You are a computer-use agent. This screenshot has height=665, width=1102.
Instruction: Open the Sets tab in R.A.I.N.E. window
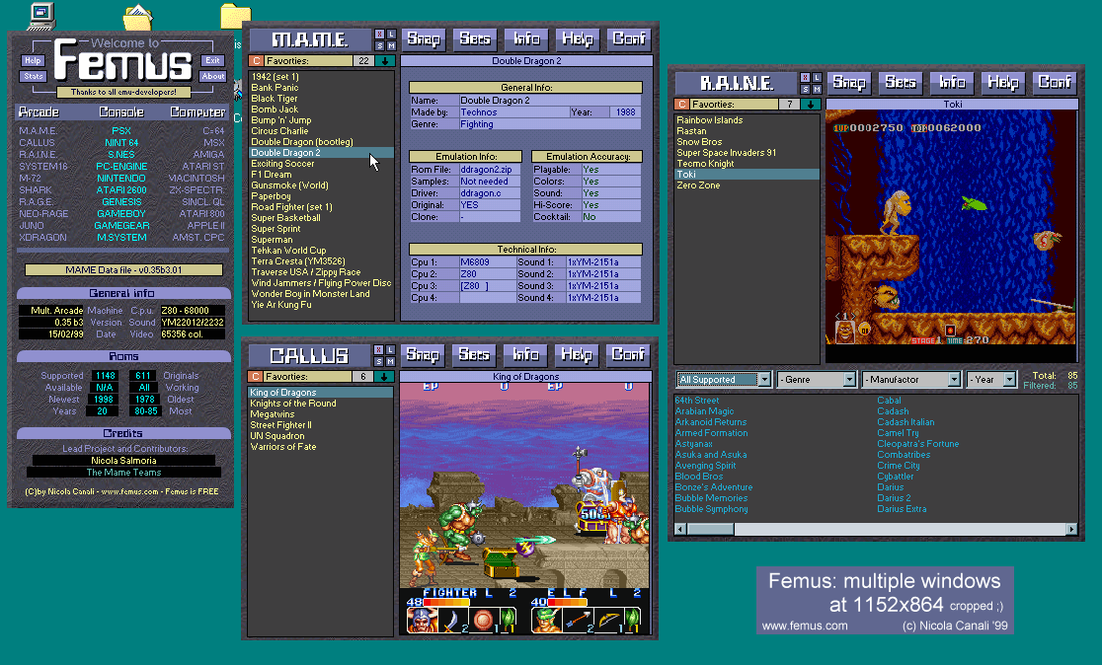901,82
